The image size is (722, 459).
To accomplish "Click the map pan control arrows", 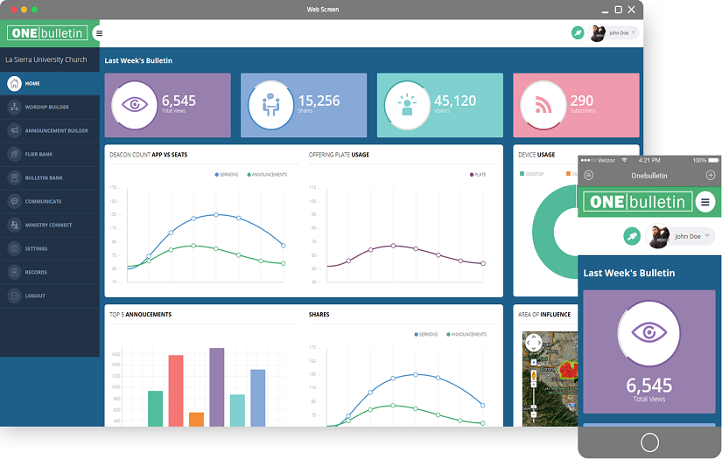I will point(534,343).
